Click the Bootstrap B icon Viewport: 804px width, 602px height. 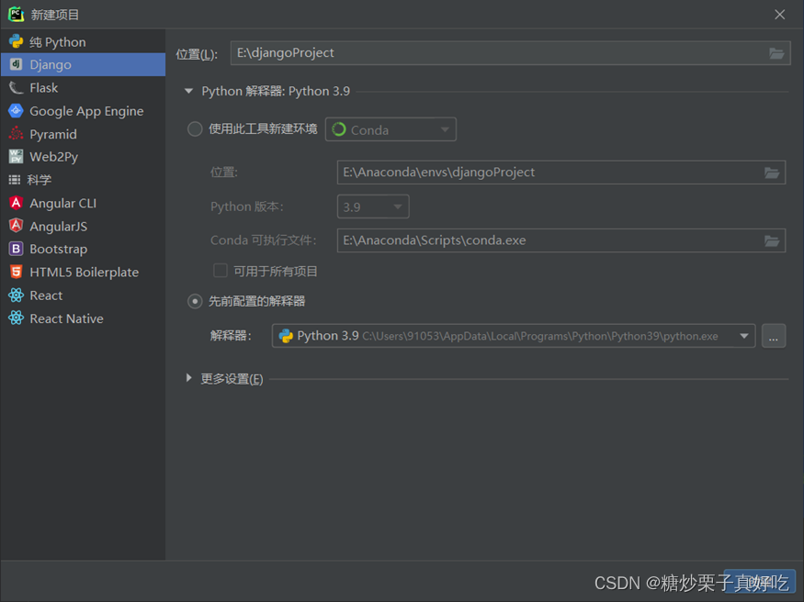[x=16, y=249]
